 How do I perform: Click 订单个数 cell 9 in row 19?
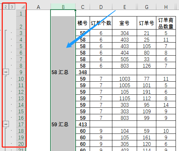click(101, 137)
